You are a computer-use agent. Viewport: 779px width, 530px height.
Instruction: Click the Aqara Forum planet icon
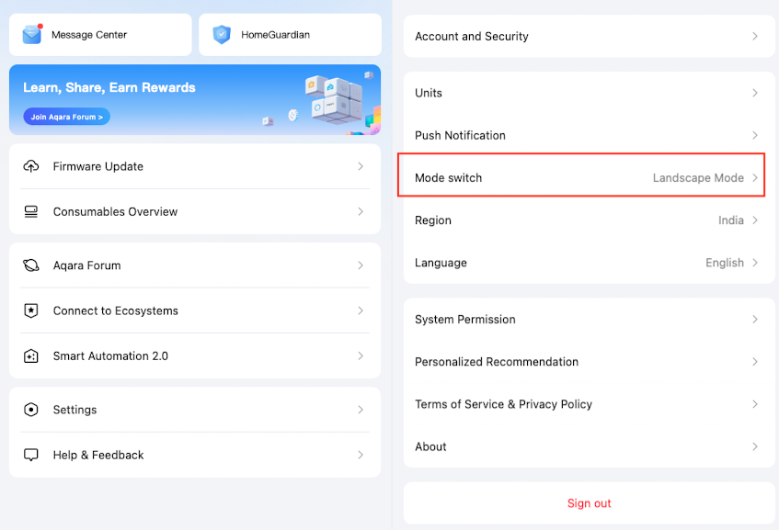click(31, 265)
